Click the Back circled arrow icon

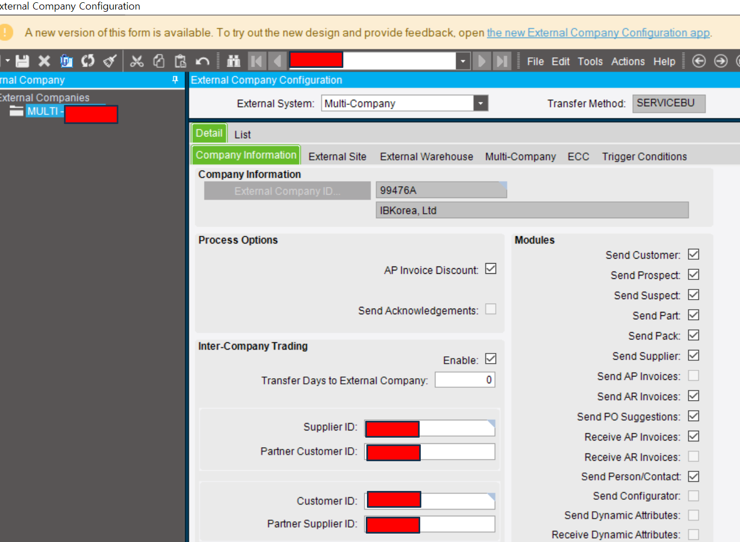[x=699, y=61]
